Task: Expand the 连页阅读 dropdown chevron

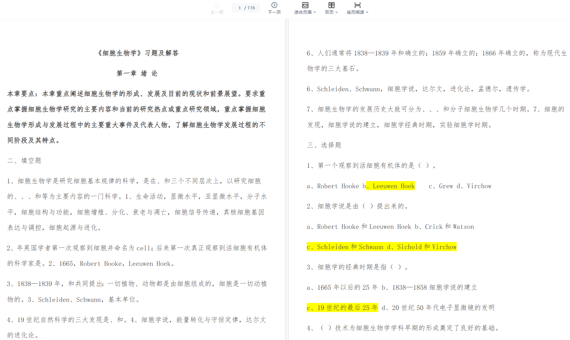Action: pyautogui.click(x=367, y=12)
